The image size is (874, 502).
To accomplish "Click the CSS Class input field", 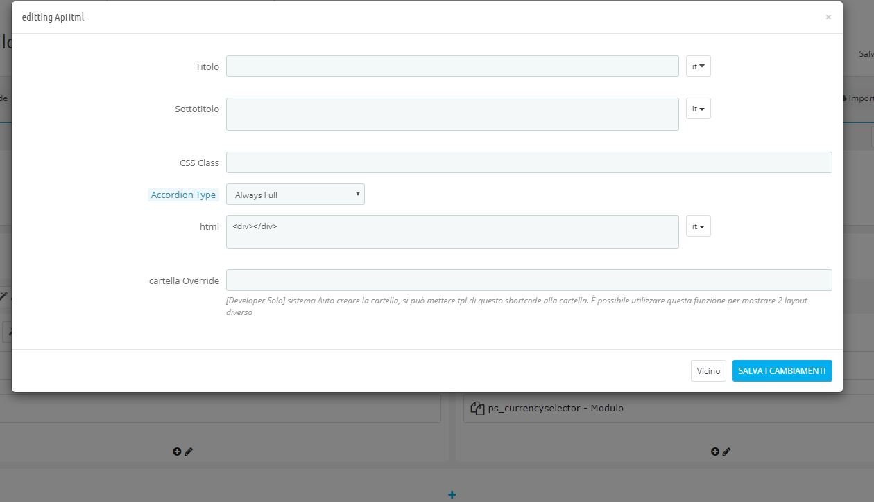I will pyautogui.click(x=529, y=163).
